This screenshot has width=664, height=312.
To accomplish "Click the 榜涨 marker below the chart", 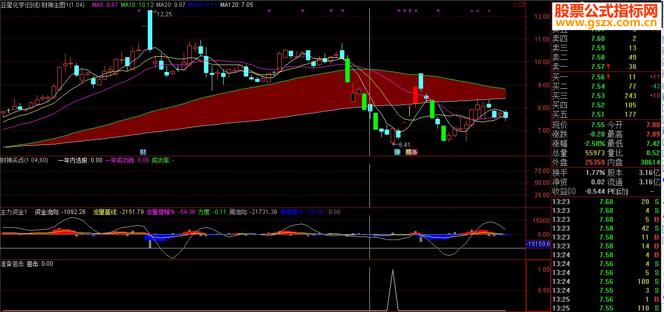I will (412, 152).
